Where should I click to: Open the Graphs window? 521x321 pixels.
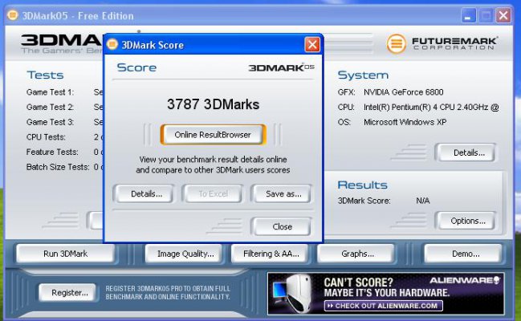point(357,254)
